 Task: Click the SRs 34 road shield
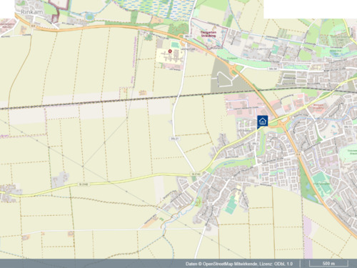click(273, 69)
